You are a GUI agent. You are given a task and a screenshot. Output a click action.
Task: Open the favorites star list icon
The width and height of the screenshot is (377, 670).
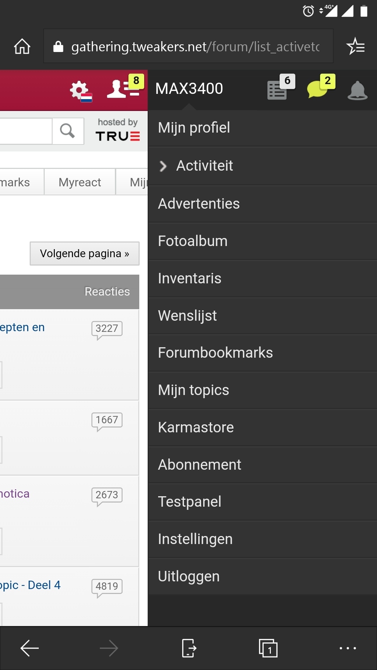coord(355,46)
